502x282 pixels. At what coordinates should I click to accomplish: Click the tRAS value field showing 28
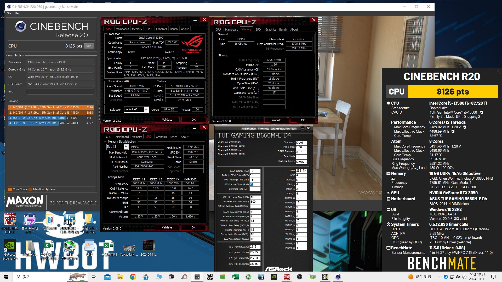pyautogui.click(x=255, y=184)
